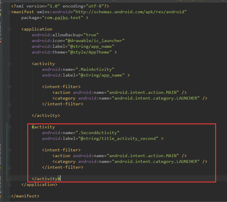
Task: Click the category.LAUNCHER value in MainActivity's filter
Action: point(155,98)
